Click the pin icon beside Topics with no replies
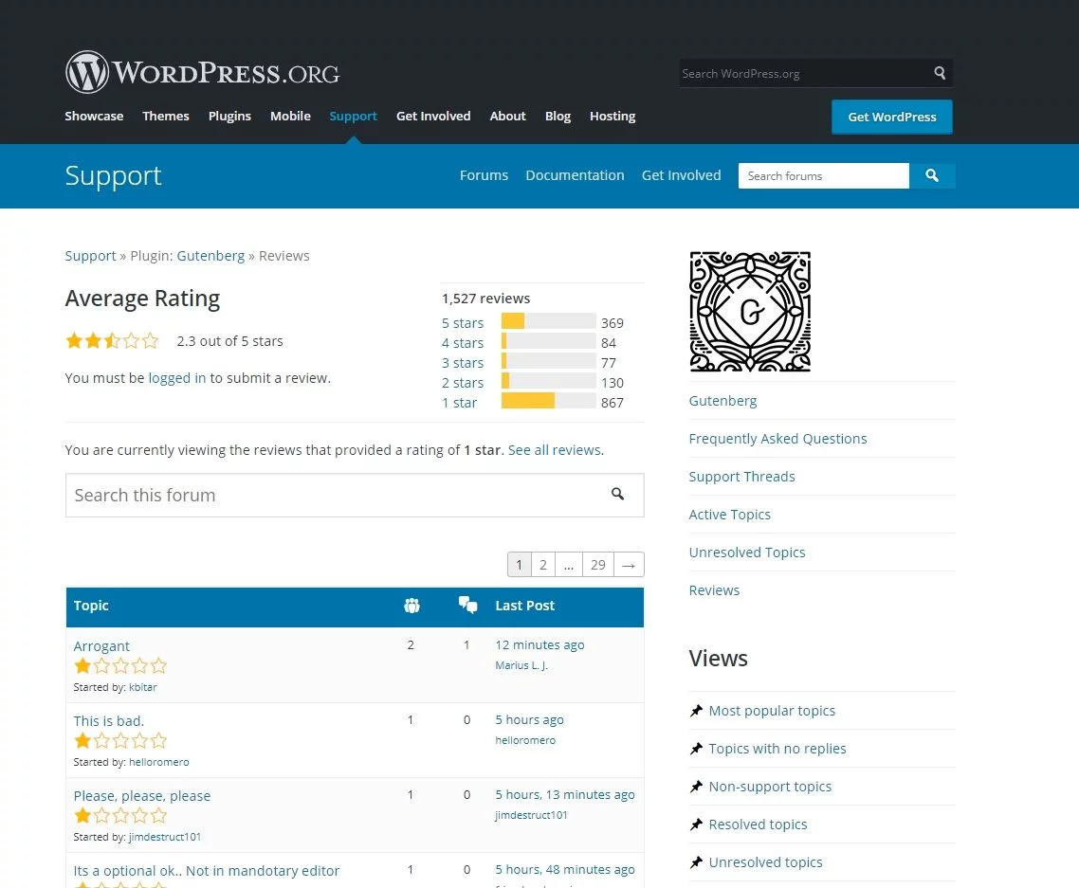 tap(696, 749)
